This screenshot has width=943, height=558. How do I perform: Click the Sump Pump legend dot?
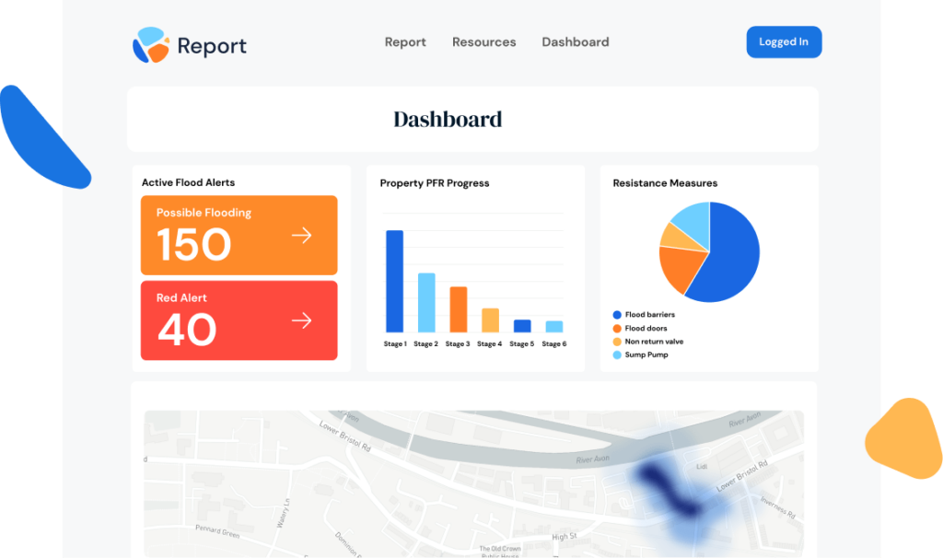[x=617, y=355]
